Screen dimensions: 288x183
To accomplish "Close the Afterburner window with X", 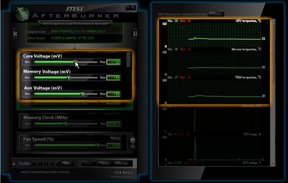I will [x=134, y=8].
